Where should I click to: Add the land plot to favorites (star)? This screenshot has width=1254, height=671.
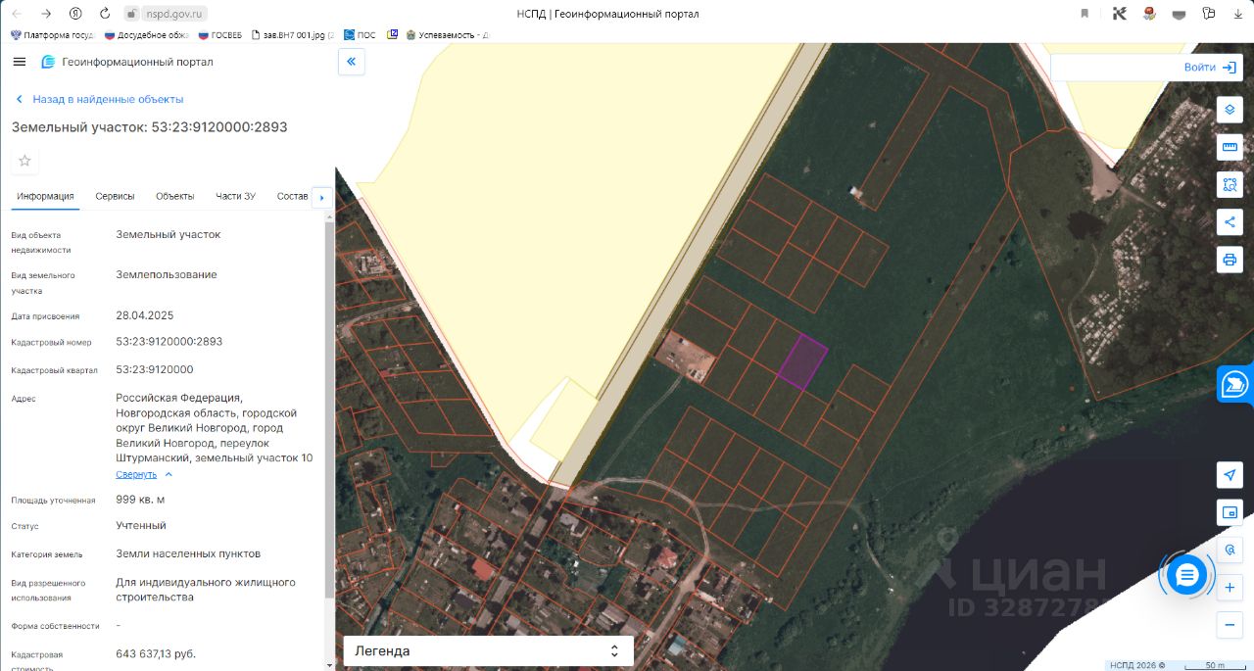25,161
